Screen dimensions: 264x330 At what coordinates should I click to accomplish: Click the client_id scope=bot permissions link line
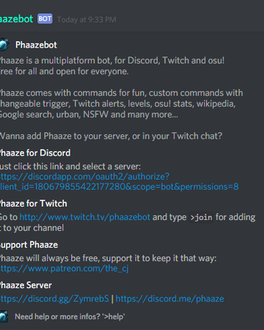point(120,187)
